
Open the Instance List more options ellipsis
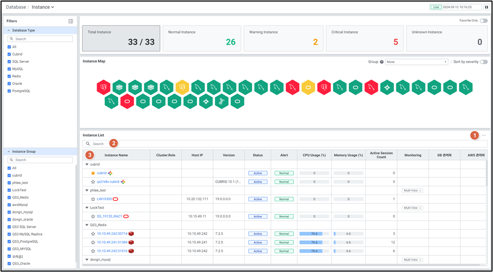pyautogui.click(x=484, y=135)
